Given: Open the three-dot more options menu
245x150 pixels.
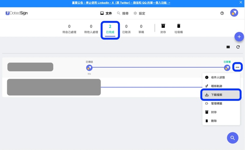Looking at the screenshot, I should click(x=238, y=67).
